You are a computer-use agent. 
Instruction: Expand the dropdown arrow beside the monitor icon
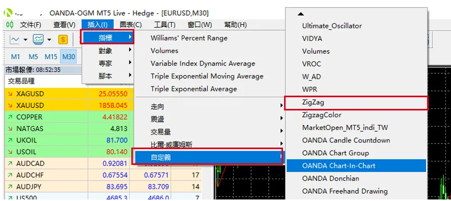coord(49,40)
